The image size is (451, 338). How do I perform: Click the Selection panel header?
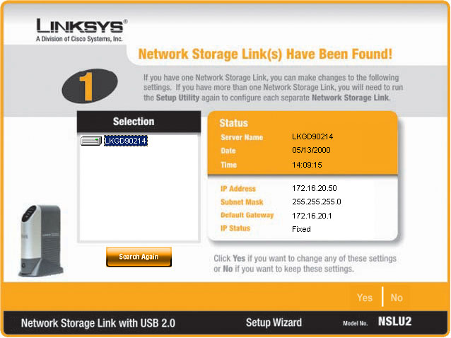point(134,122)
